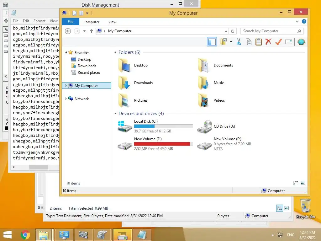This screenshot has width=321, height=241.
Task: Open Notepad Edit menu
Action: tap(26, 21)
